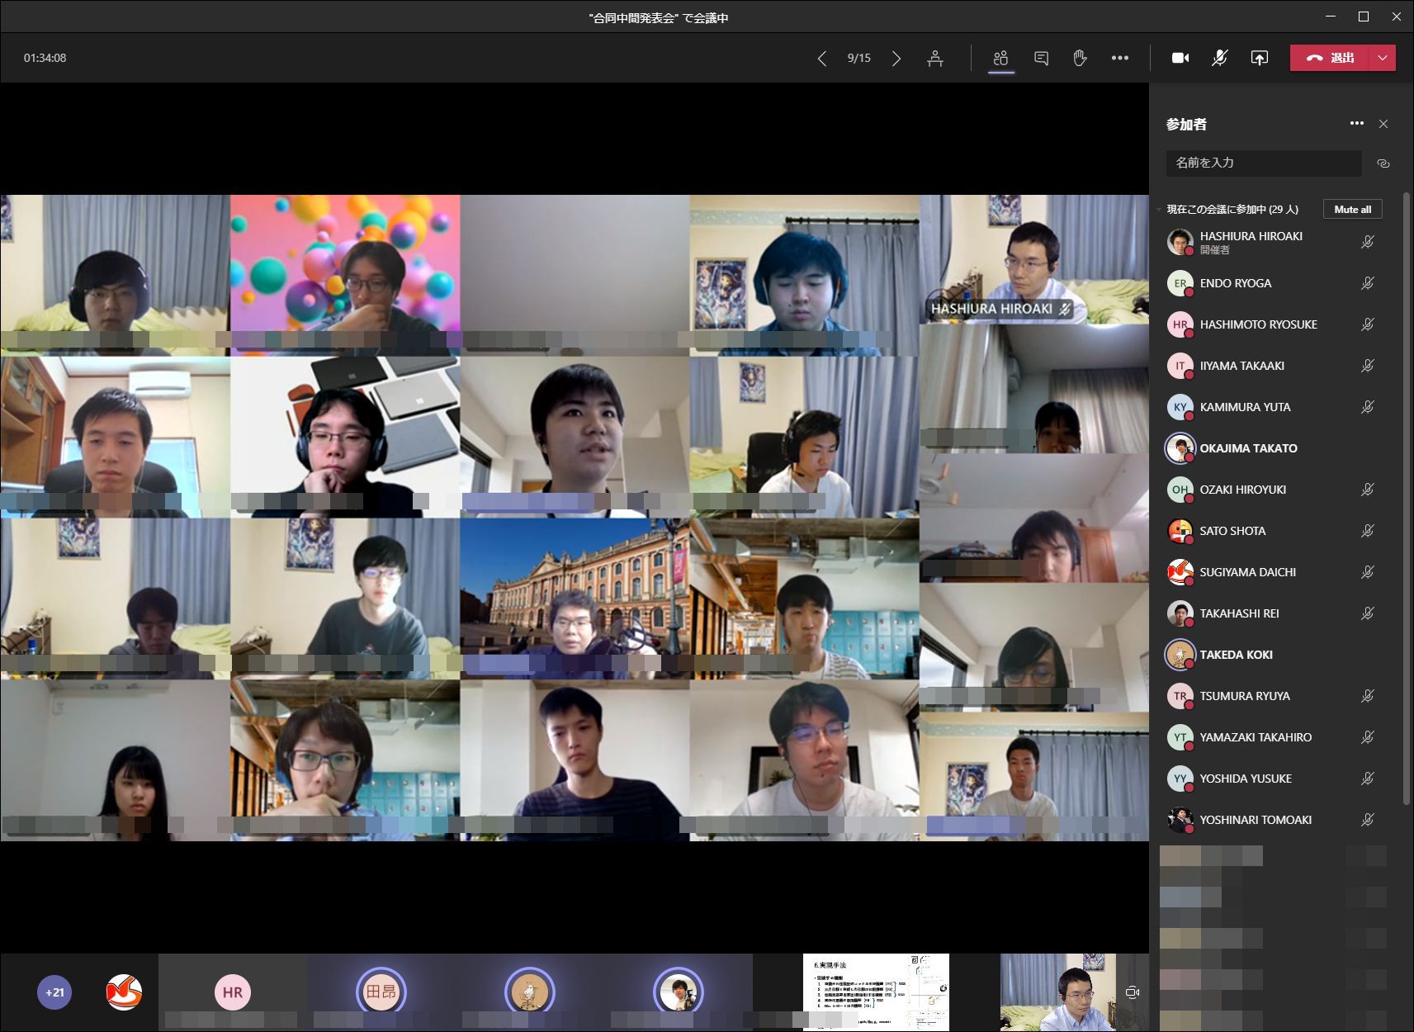The width and height of the screenshot is (1414, 1032).
Task: Open the meeting chat icon
Action: pyautogui.click(x=1041, y=58)
